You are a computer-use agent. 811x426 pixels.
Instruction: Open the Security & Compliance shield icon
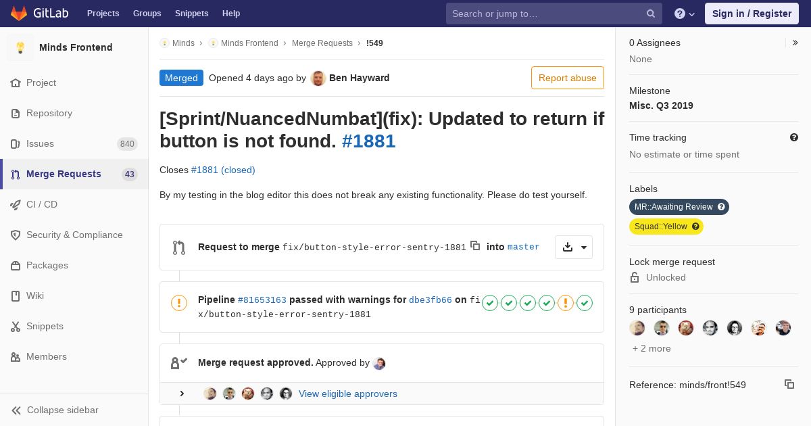click(16, 235)
